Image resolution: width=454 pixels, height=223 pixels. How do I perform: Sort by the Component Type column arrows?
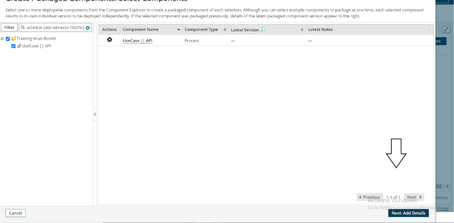pyautogui.click(x=225, y=30)
